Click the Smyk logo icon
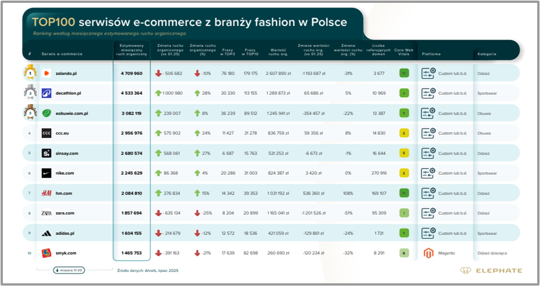Screen dimensions: 540x286 pos(47,253)
